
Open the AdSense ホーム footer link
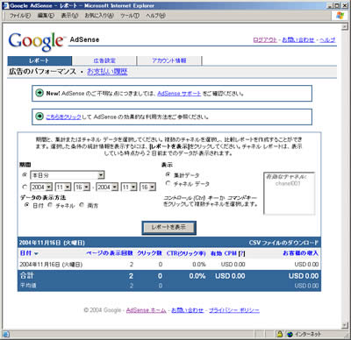click(146, 310)
